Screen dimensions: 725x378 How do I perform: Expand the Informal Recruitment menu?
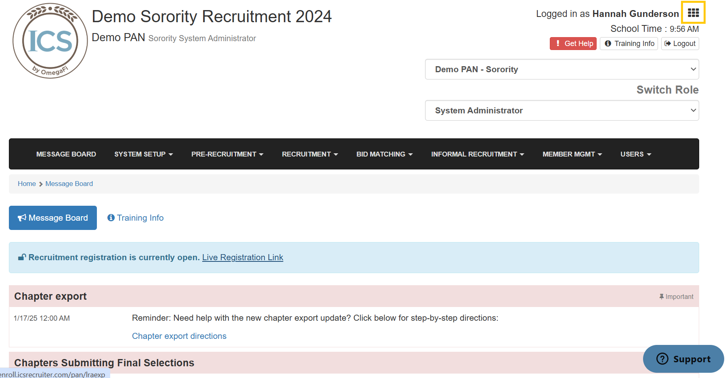477,154
